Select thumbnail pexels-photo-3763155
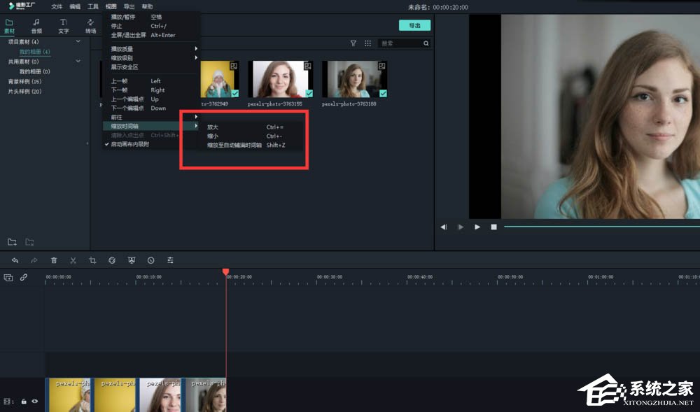 281,79
